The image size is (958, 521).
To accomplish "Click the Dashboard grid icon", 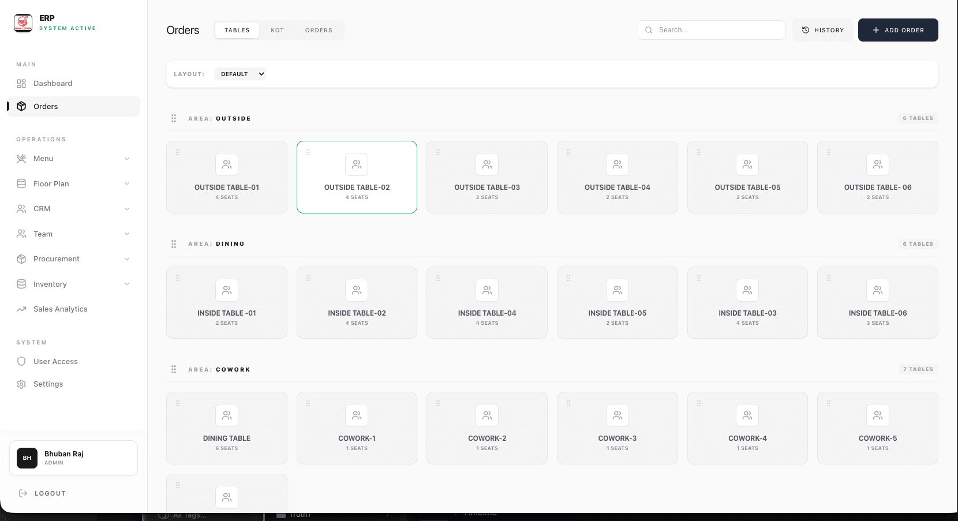I will (21, 84).
